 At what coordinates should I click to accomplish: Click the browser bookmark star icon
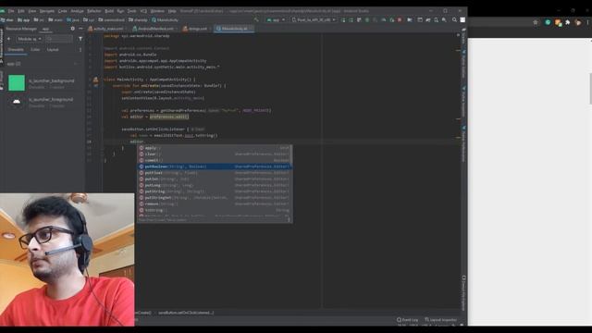[536, 22]
